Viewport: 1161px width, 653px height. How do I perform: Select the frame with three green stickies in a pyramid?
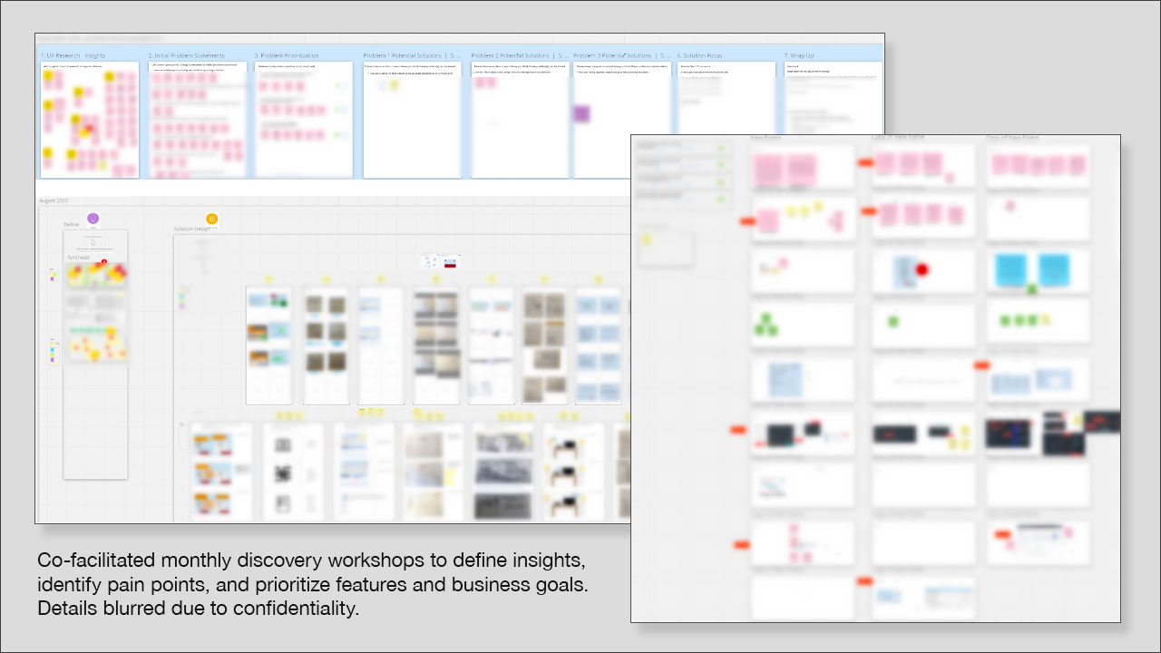coord(803,325)
